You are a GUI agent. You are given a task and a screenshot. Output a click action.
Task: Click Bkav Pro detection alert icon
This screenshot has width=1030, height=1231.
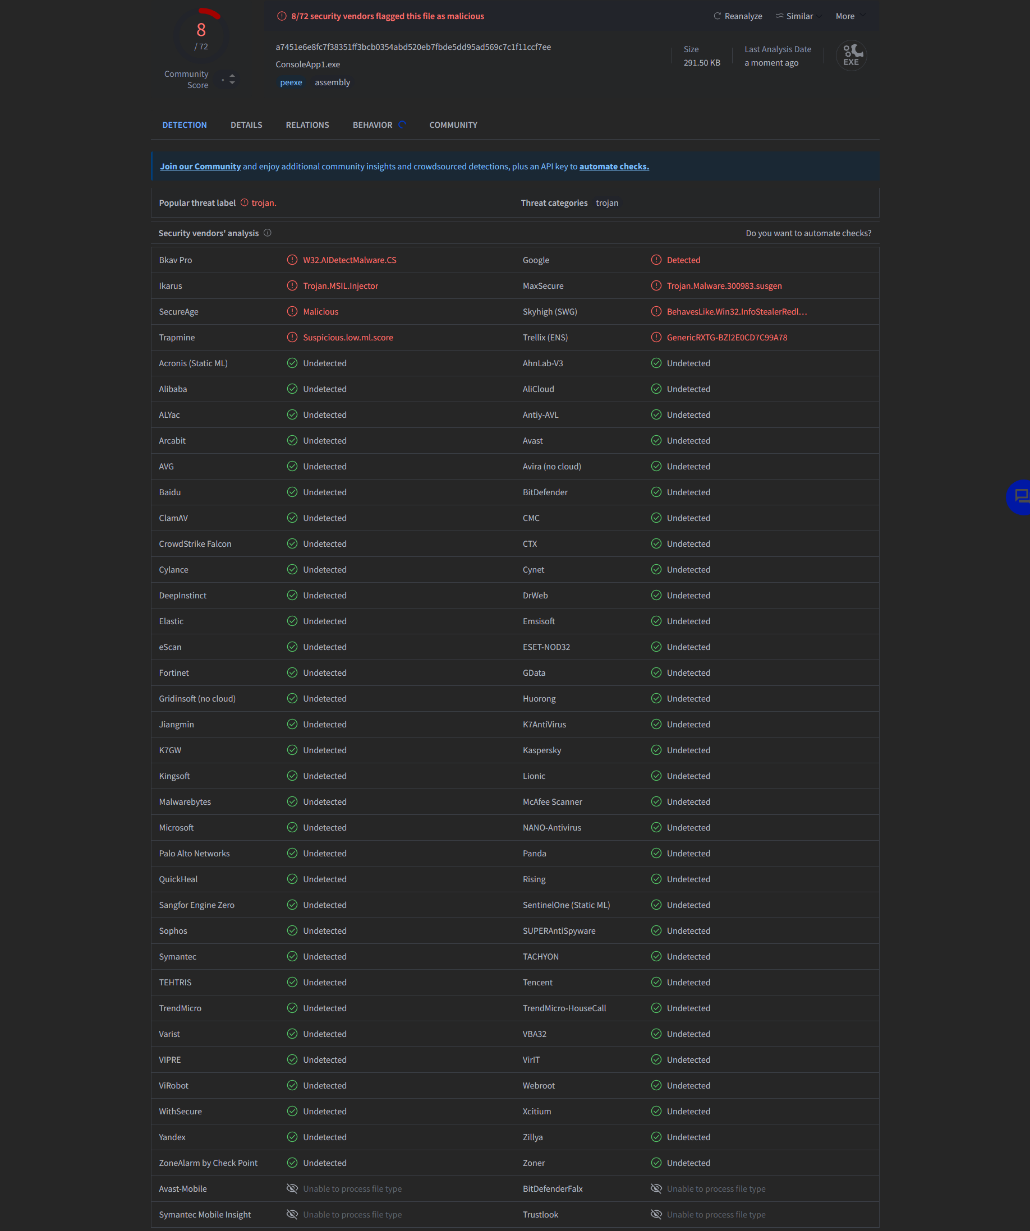click(x=292, y=260)
